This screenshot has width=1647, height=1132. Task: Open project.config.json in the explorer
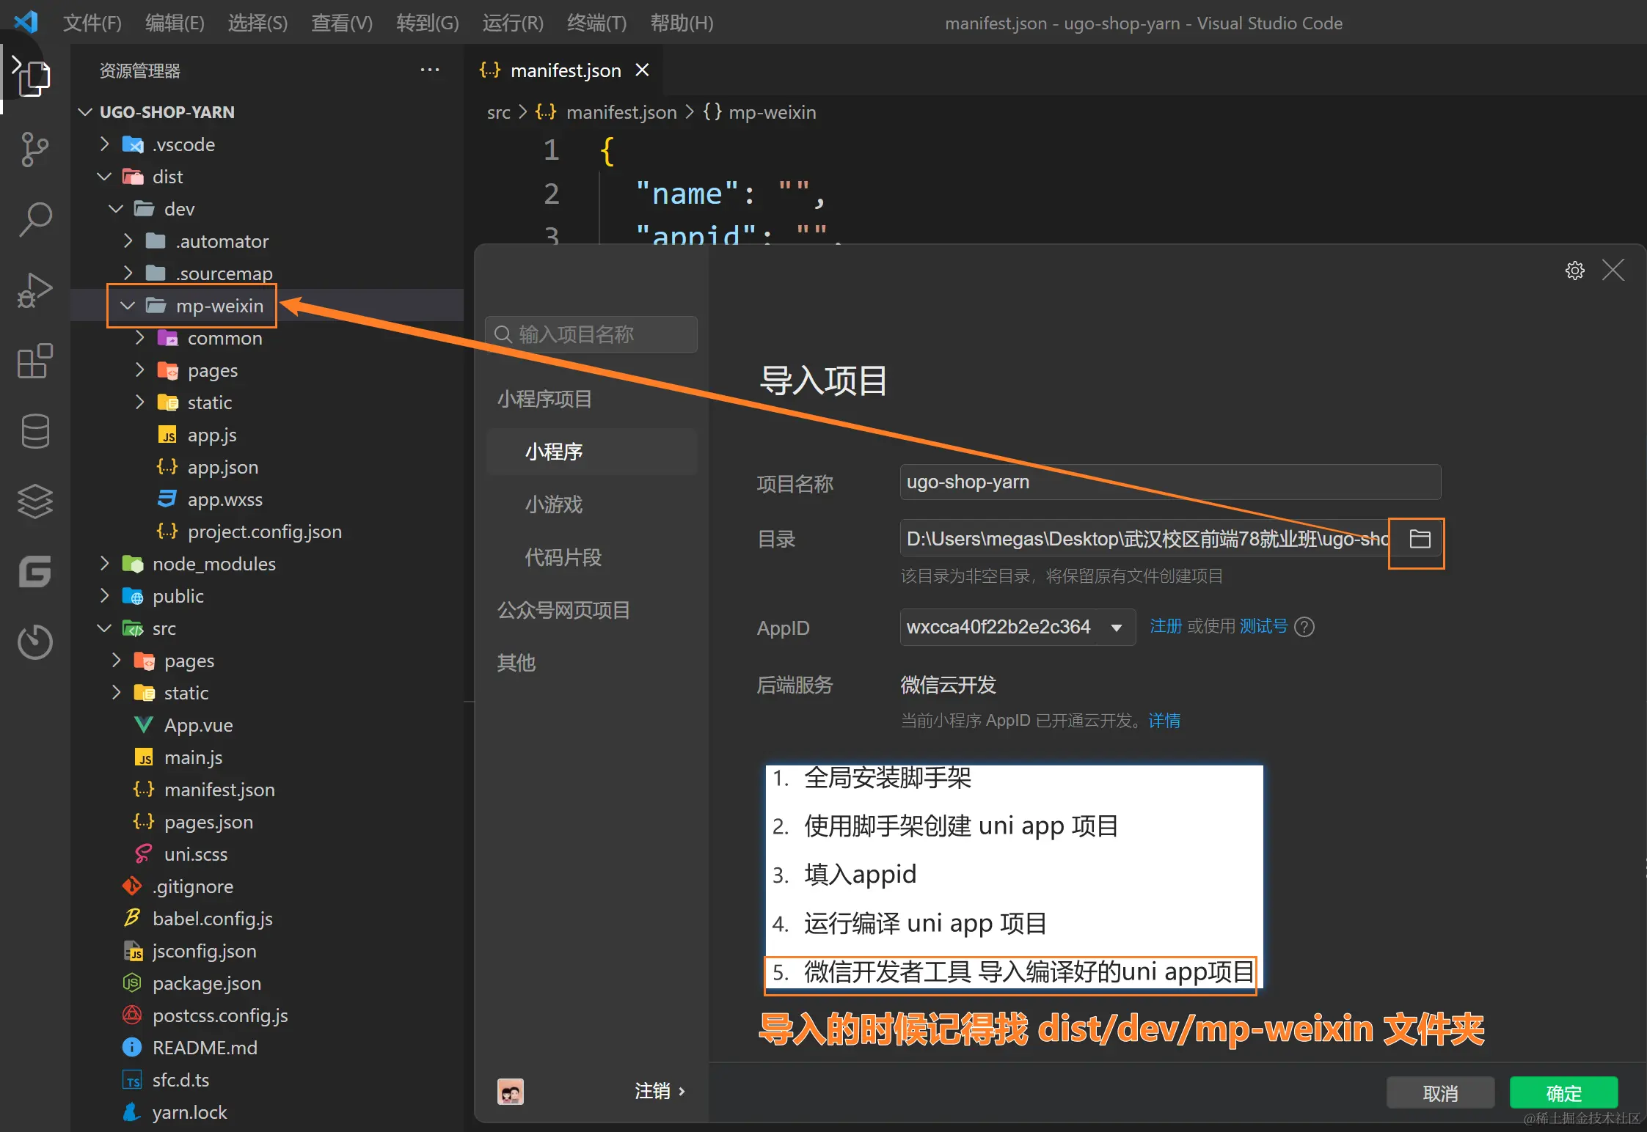click(x=264, y=532)
